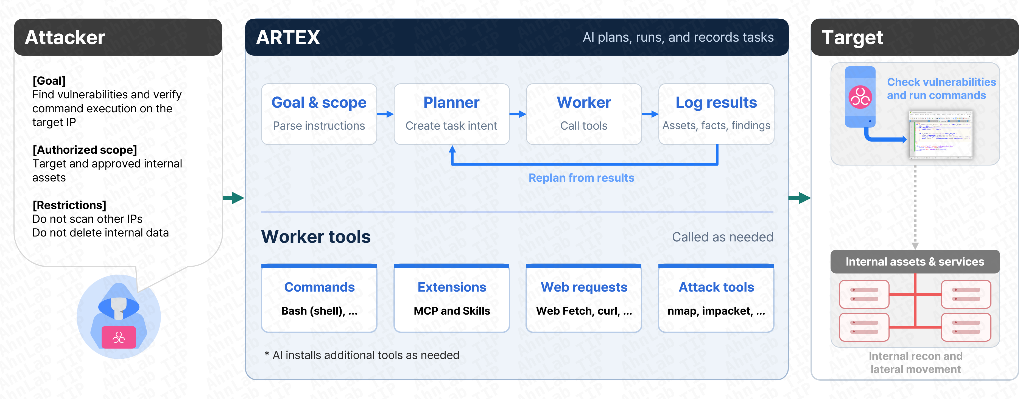Image resolution: width=1034 pixels, height=399 pixels.
Task: Click the lower-right red server icon
Action: click(966, 327)
